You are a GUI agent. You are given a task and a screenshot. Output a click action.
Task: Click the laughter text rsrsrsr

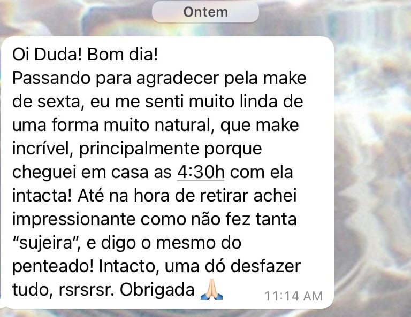coord(87,290)
